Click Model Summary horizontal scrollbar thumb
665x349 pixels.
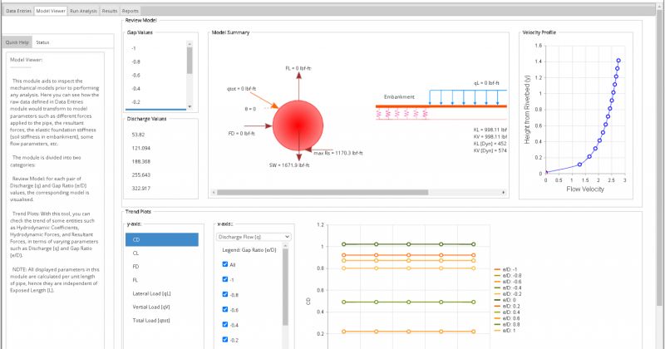tap(323, 193)
